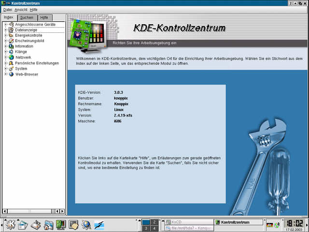This screenshot has width=309, height=232.
Task: Expand Netzwerk branch
Action: (6, 57)
